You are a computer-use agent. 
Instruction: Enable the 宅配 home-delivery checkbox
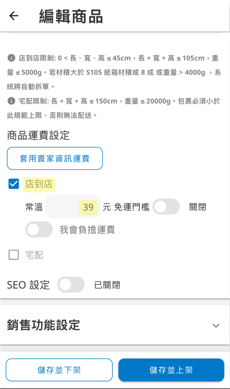[13, 255]
